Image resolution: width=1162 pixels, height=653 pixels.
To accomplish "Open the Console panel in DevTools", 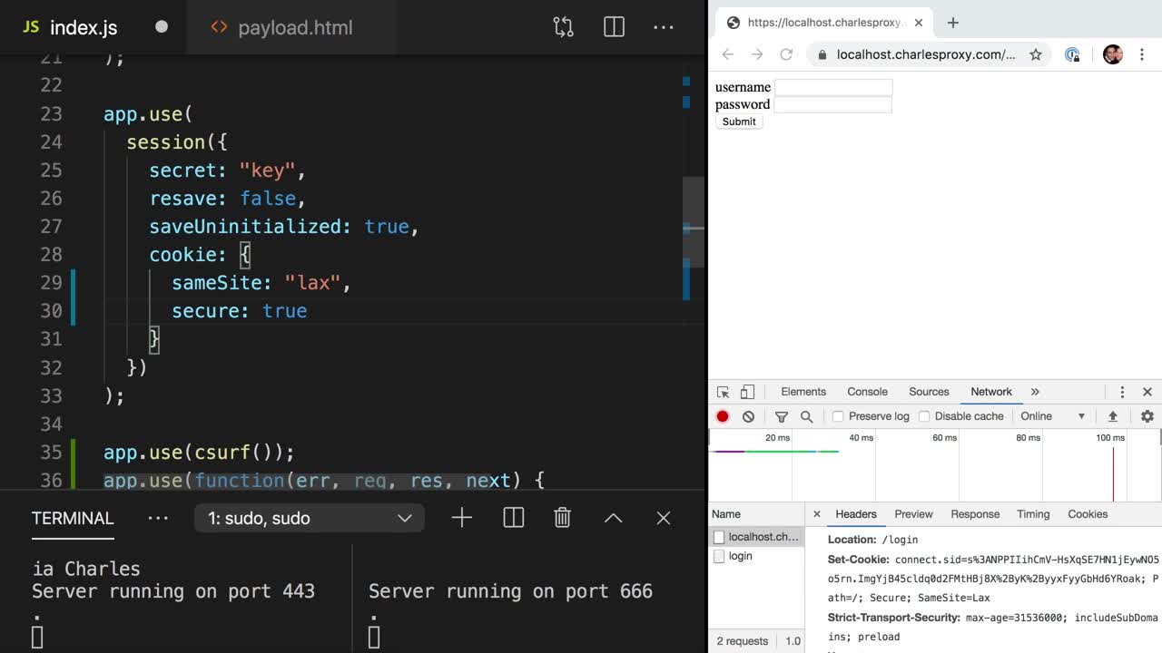I will 866,391.
